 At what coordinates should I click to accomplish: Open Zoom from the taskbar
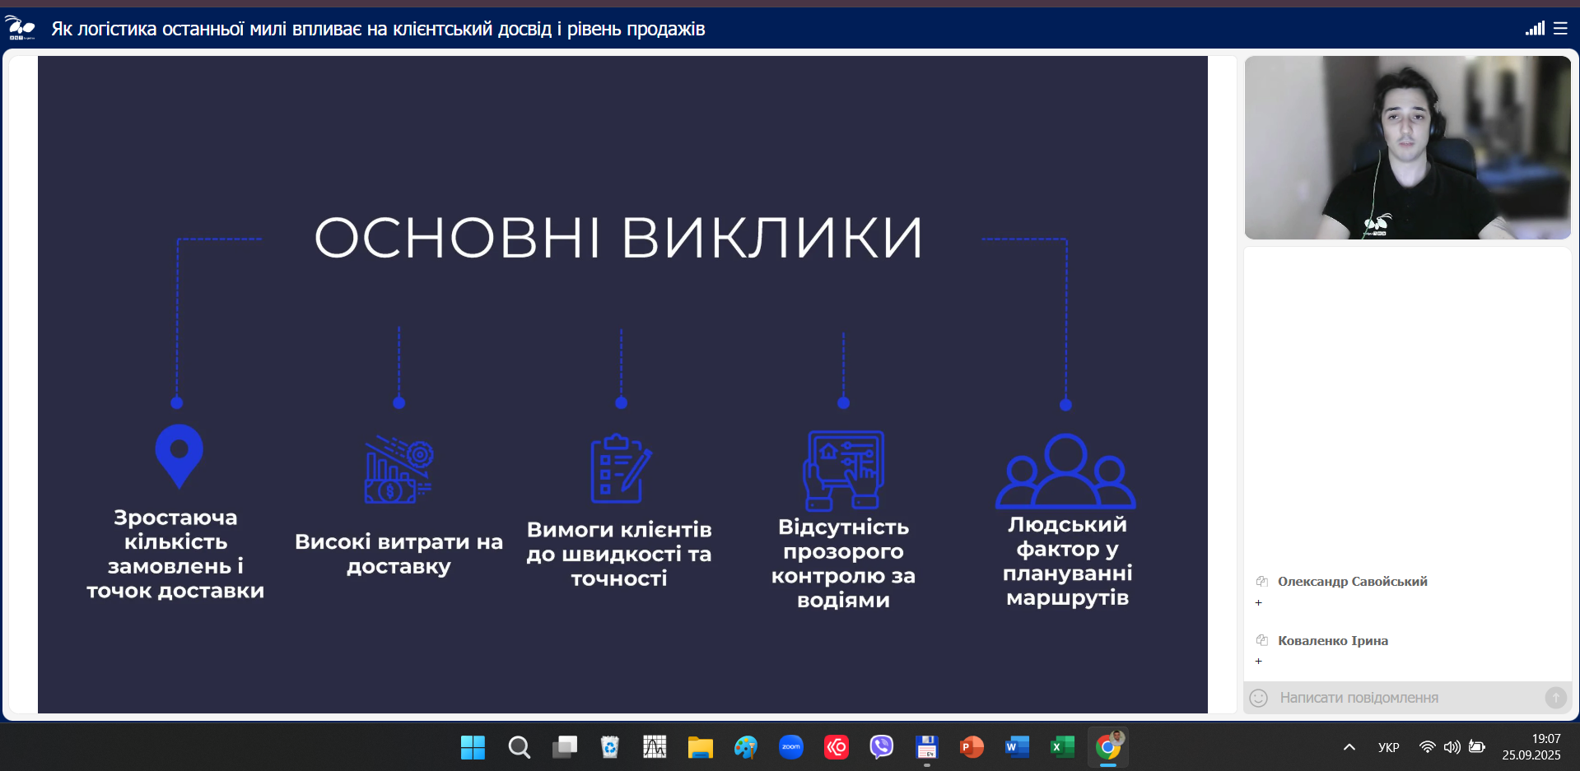coord(791,747)
